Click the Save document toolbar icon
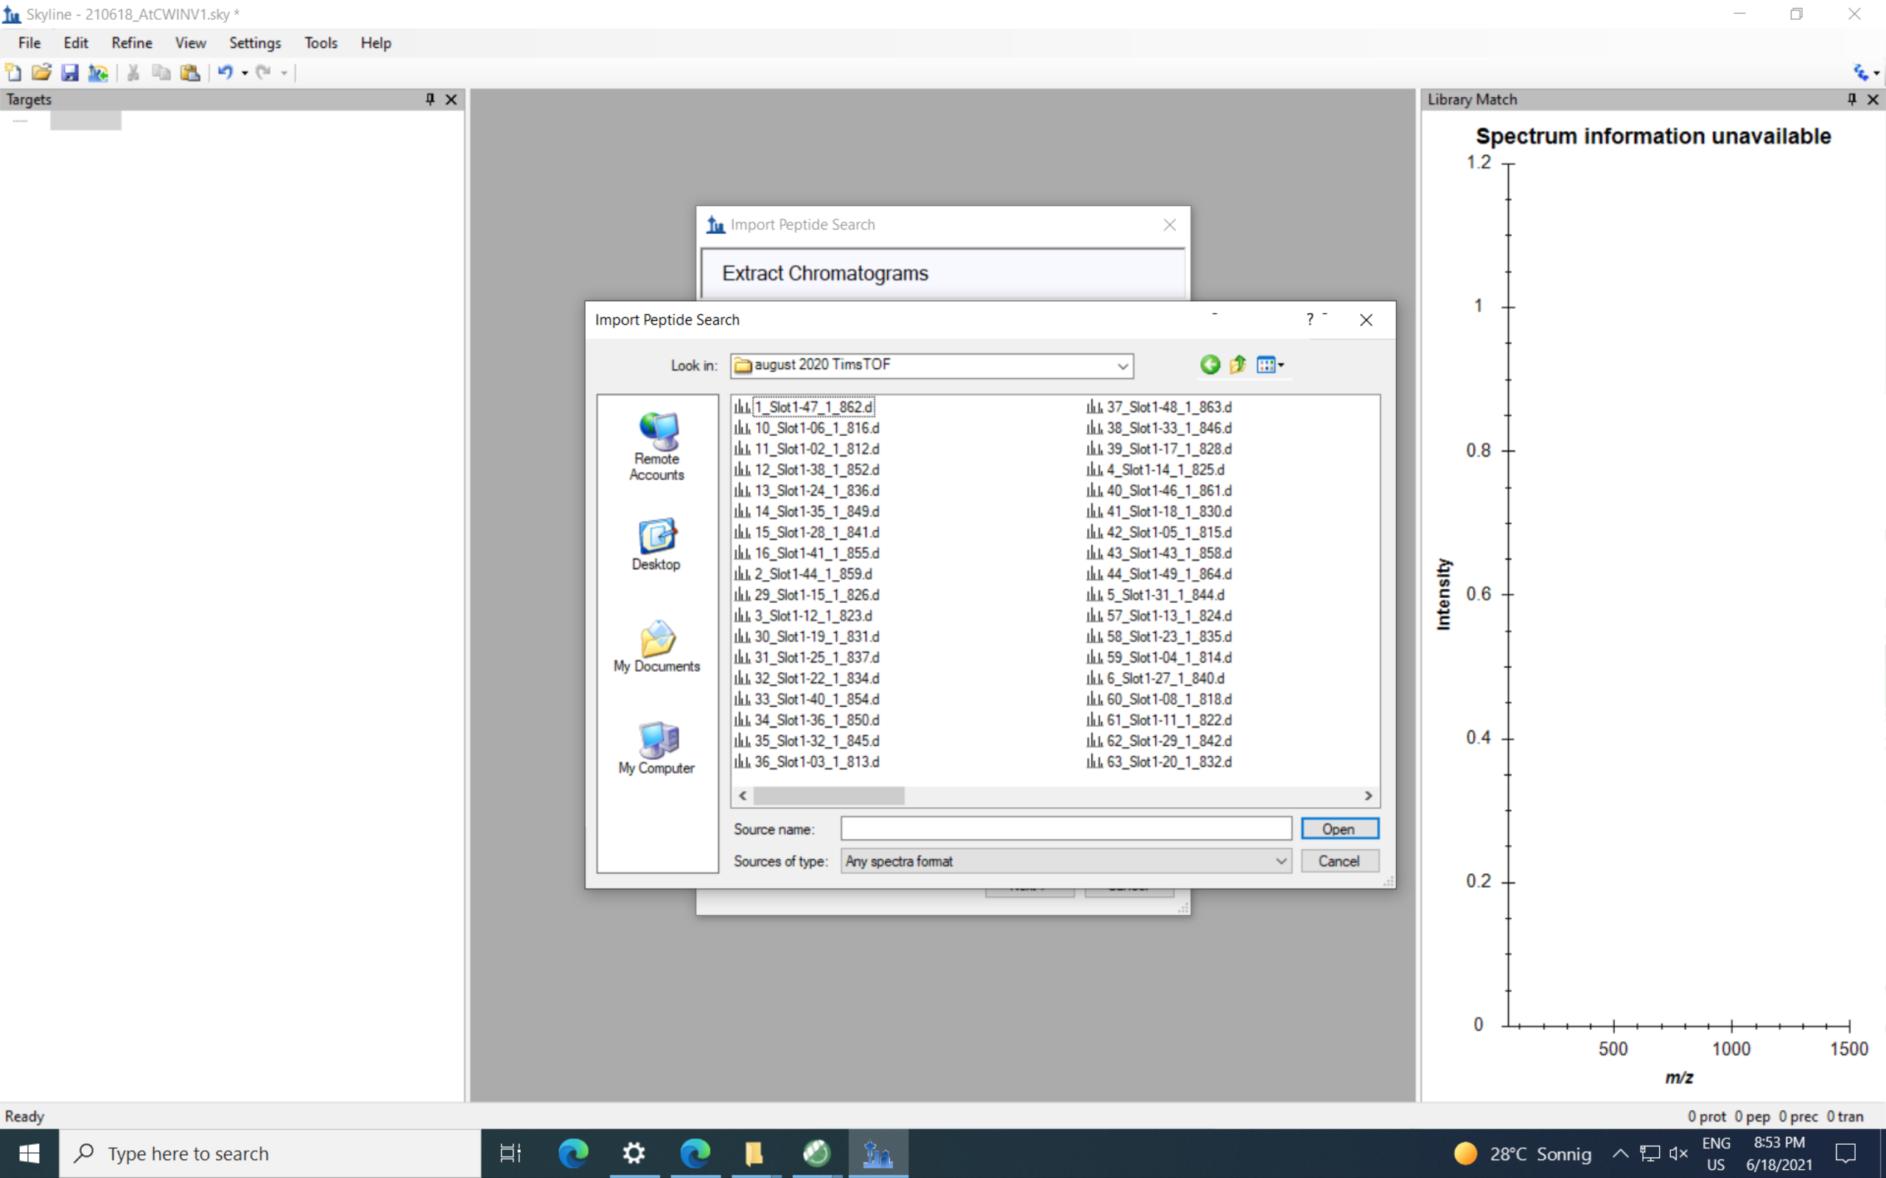 click(70, 73)
